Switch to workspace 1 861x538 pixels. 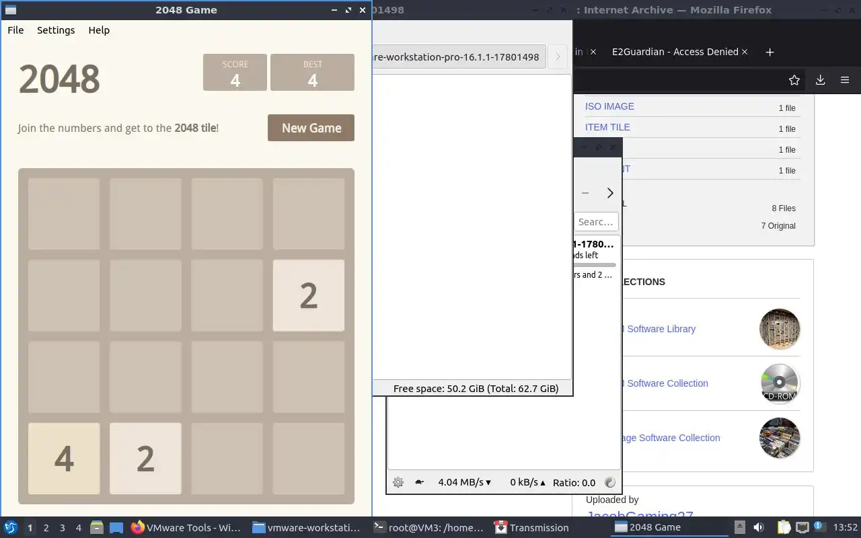(30, 528)
